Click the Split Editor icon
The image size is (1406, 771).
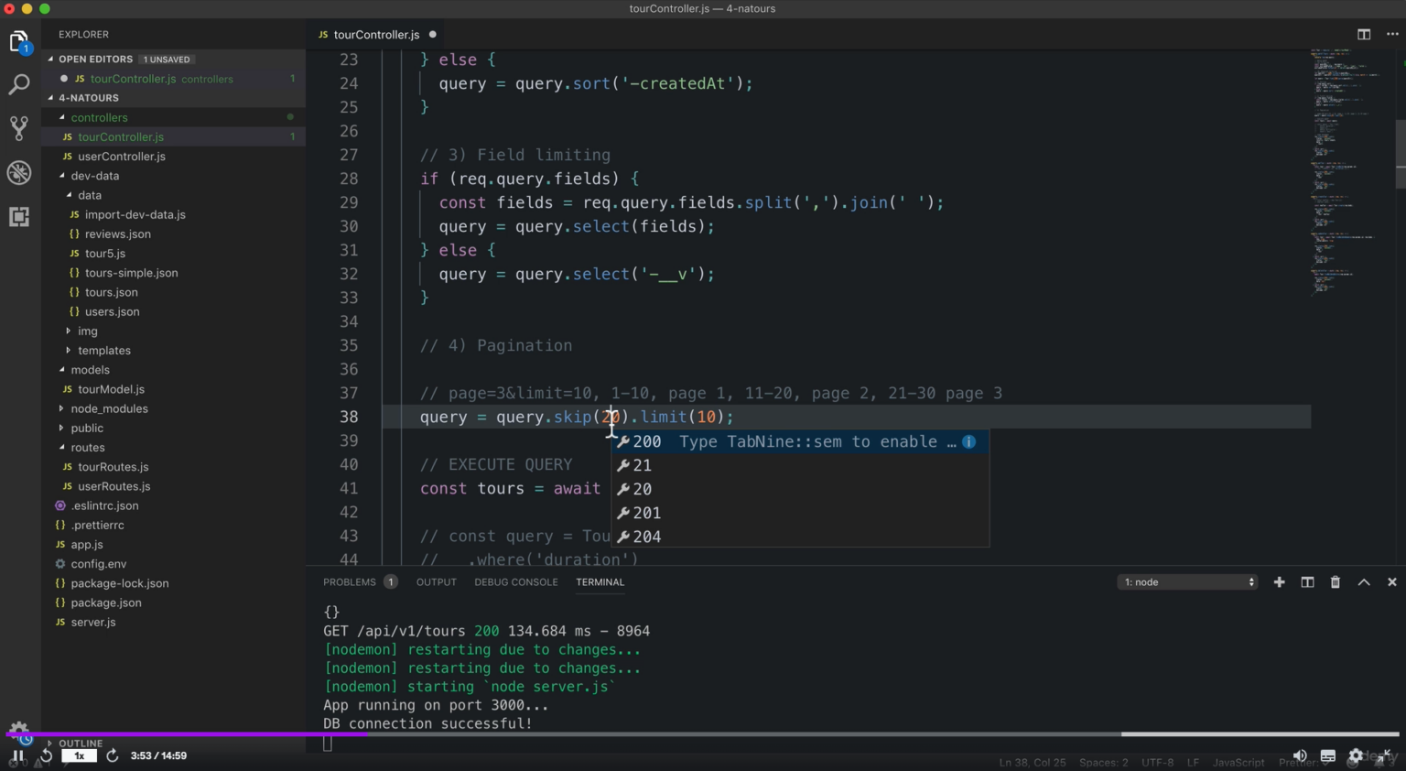1363,34
